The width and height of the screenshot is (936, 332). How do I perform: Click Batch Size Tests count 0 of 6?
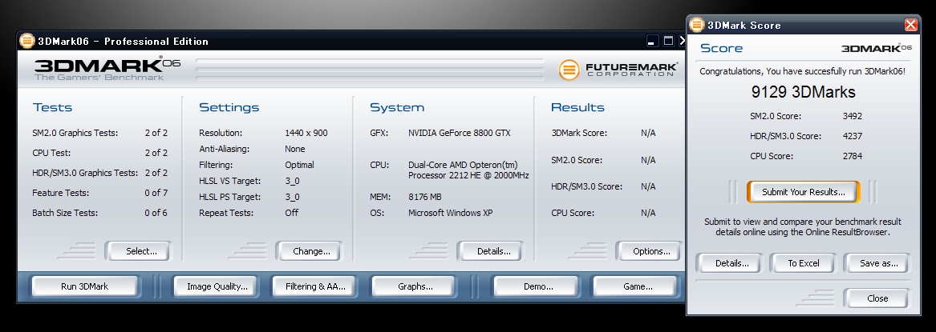tap(156, 213)
